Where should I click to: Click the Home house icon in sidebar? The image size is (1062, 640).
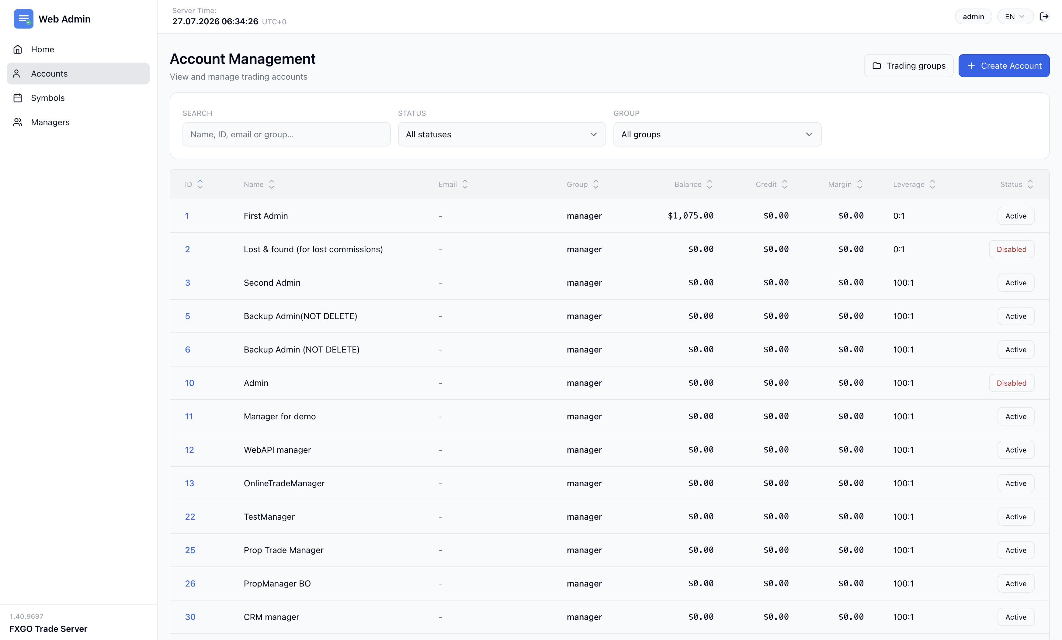[x=18, y=49]
